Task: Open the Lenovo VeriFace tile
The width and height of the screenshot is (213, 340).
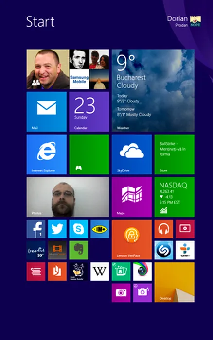Action: pyautogui.click(x=132, y=239)
